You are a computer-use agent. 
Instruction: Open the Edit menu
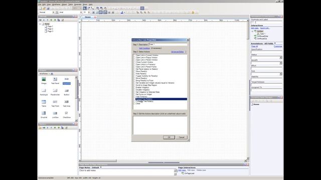(x=44, y=4)
